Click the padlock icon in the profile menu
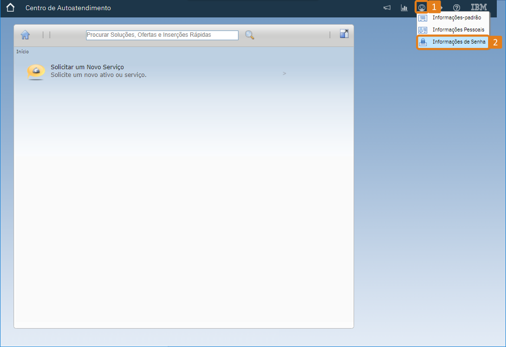The image size is (506, 347). pos(423,42)
